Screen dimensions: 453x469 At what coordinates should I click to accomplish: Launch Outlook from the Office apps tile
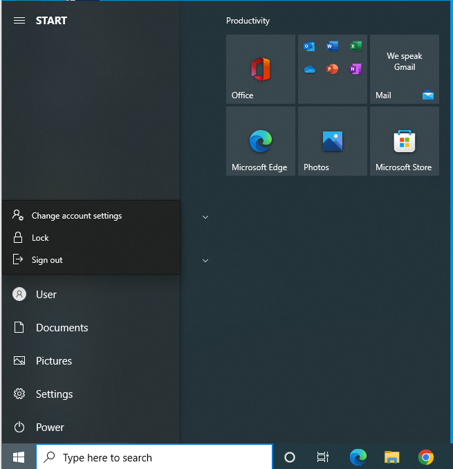(x=309, y=46)
